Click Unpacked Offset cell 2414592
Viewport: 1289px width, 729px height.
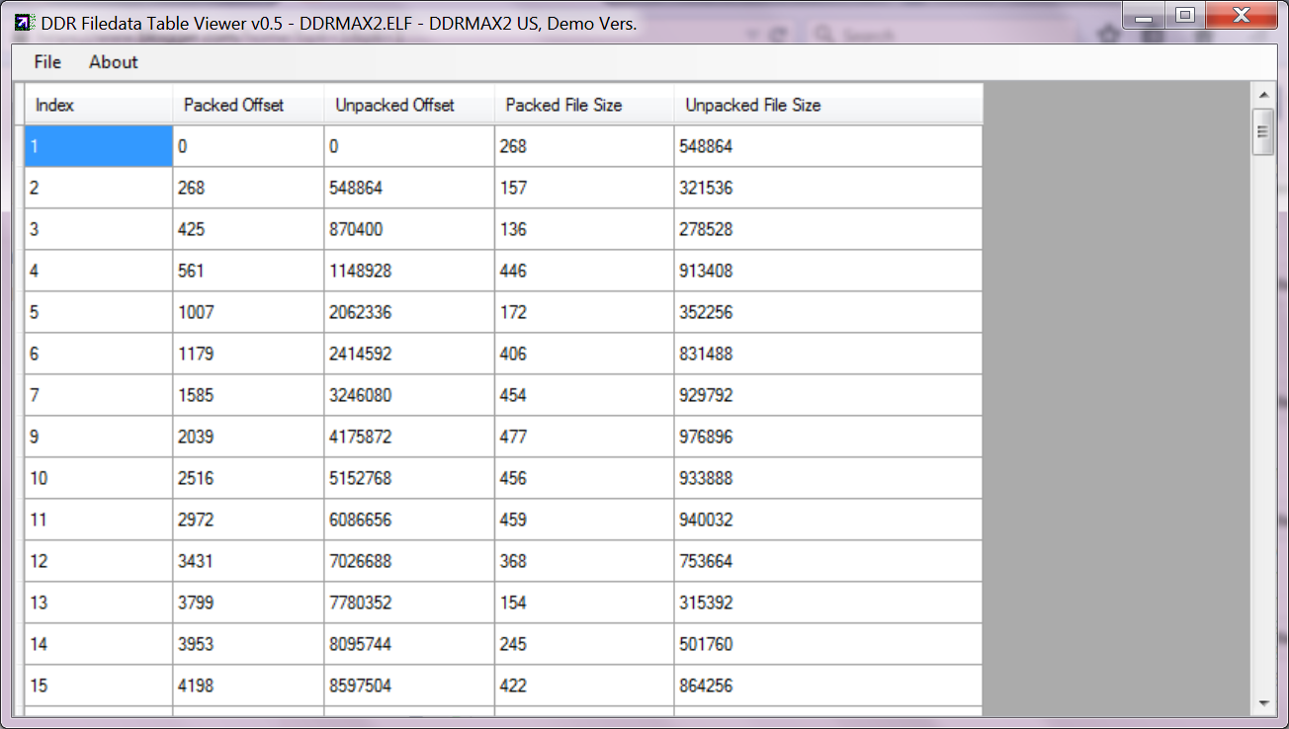410,354
